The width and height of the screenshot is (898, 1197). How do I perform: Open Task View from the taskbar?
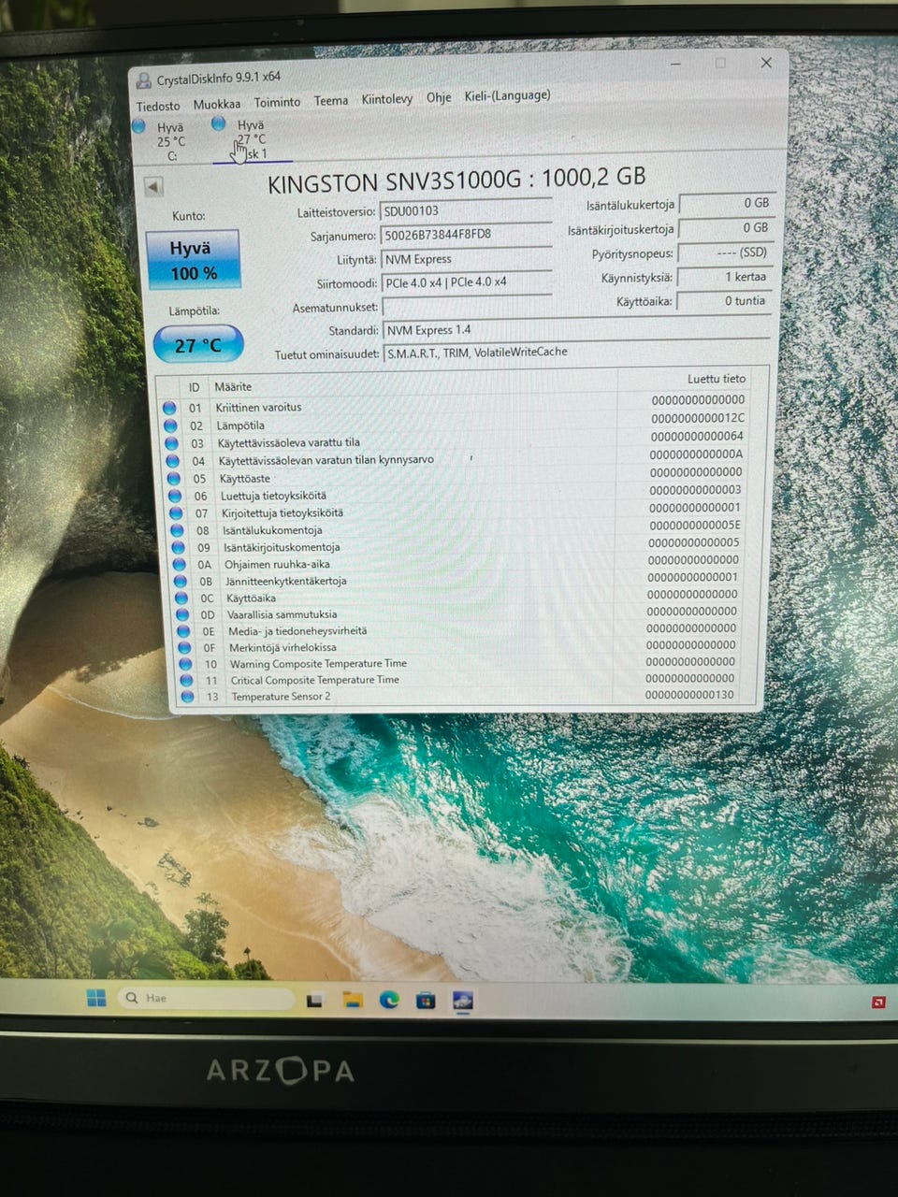315,1001
